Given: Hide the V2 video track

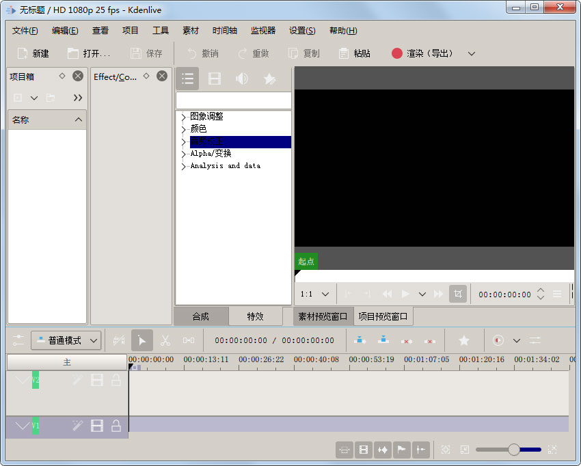Looking at the screenshot, I should pos(96,379).
